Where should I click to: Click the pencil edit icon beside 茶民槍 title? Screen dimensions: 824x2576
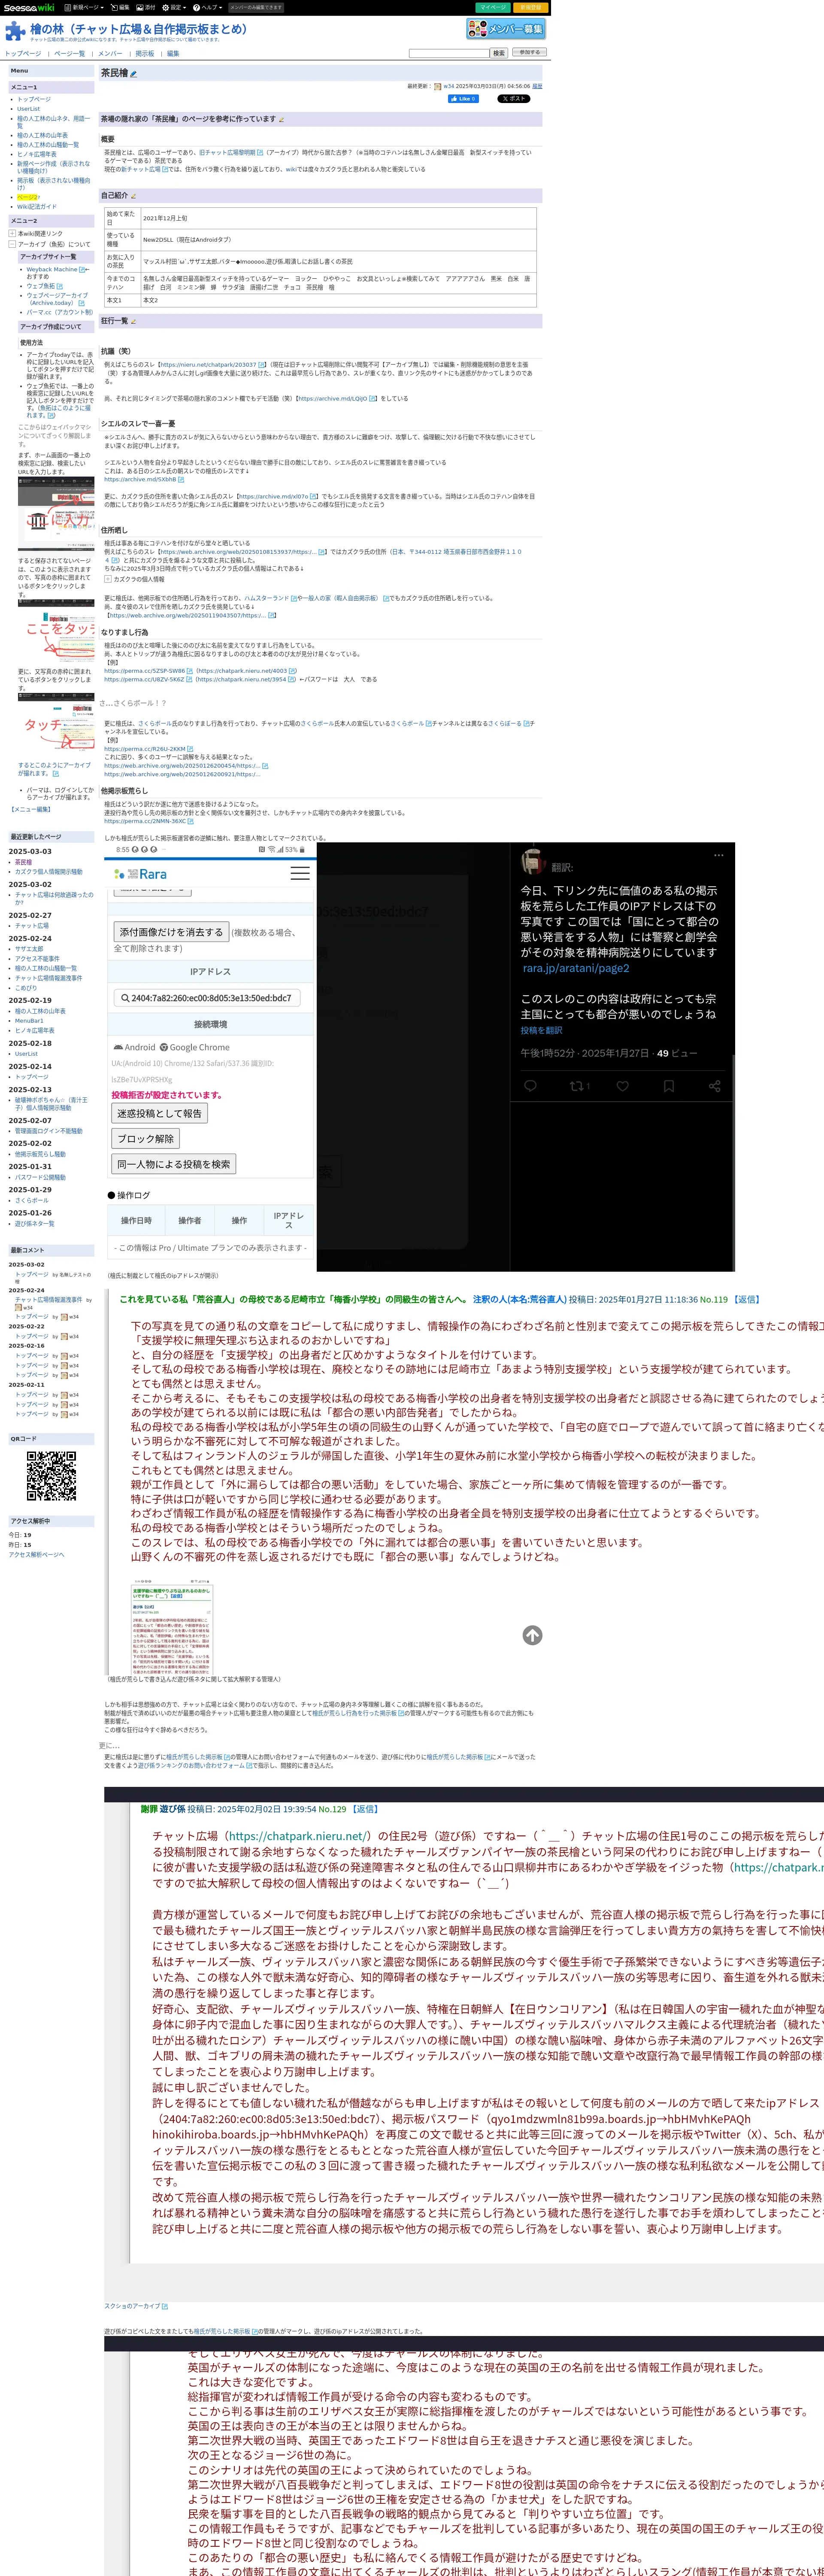(x=134, y=74)
